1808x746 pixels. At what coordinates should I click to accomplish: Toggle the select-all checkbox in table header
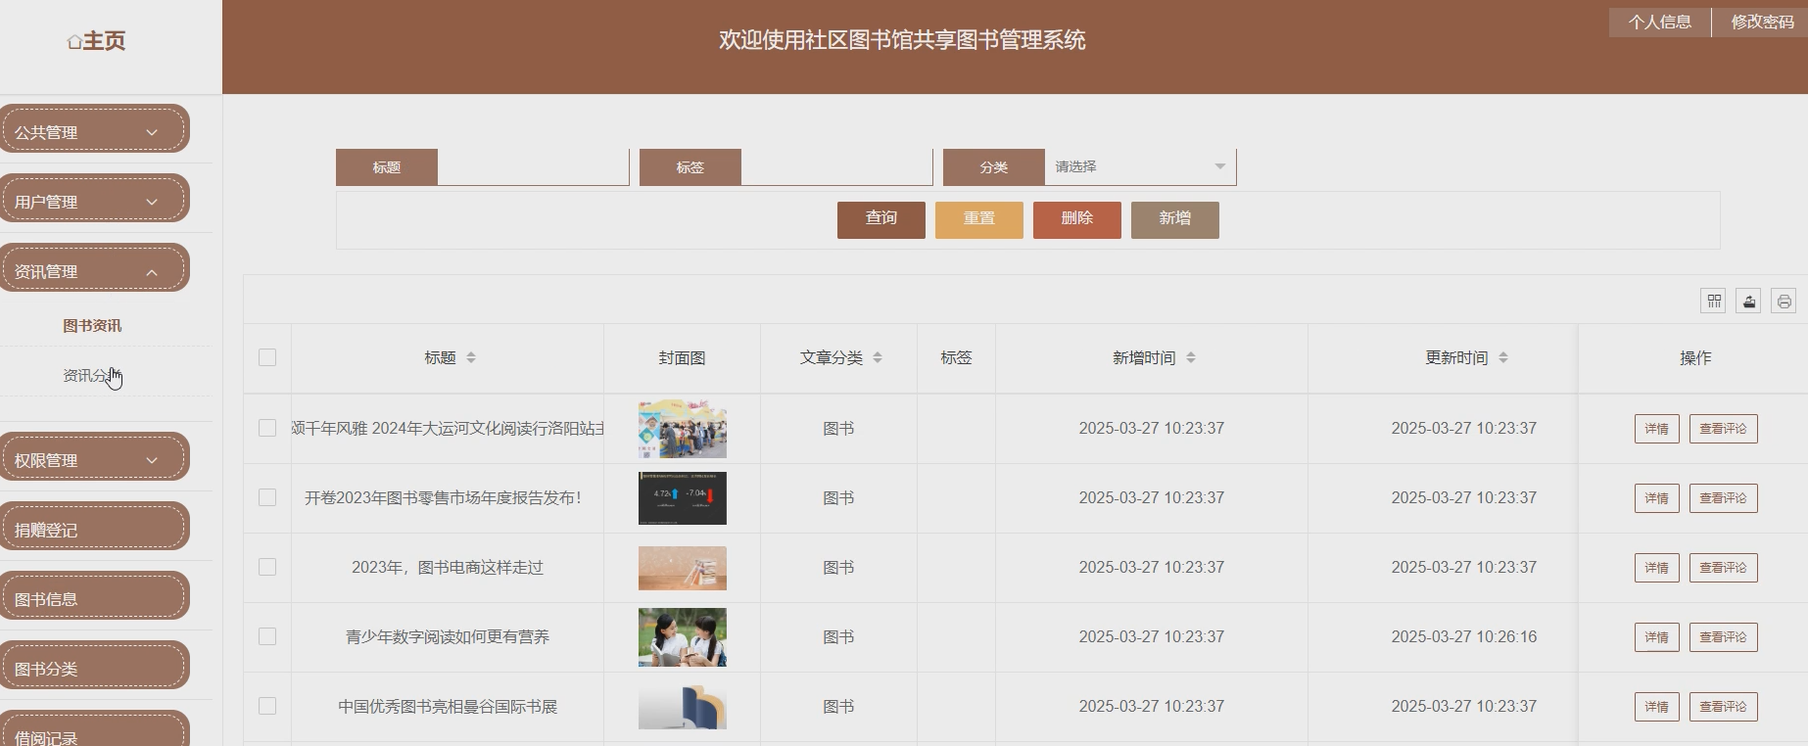point(267,357)
